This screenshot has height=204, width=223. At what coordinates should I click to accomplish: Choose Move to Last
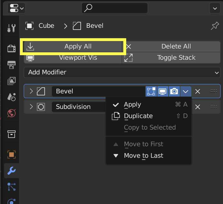pyautogui.click(x=149, y=156)
